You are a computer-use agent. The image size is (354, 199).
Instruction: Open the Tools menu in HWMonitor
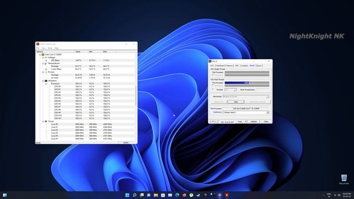coord(50,48)
